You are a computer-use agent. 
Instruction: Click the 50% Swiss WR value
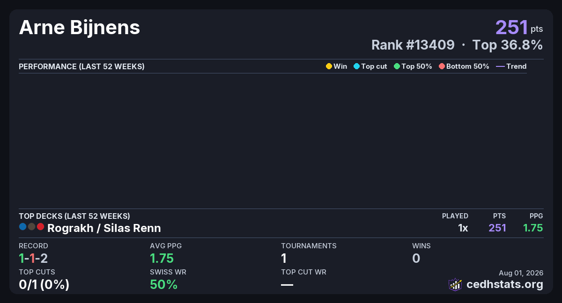tap(163, 284)
